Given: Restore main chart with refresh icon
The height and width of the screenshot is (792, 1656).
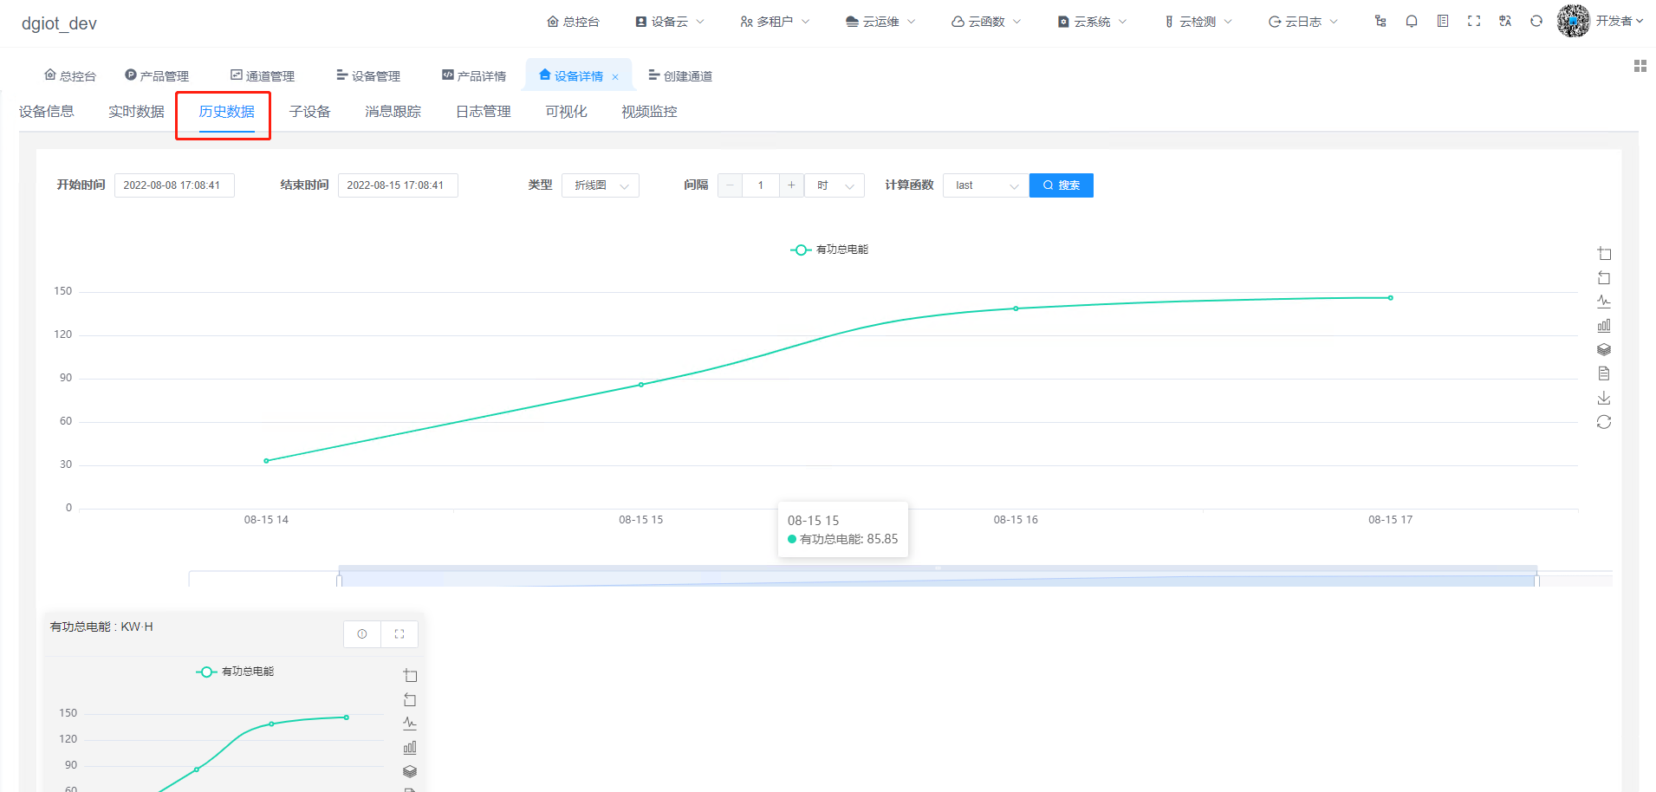Looking at the screenshot, I should coord(1604,422).
